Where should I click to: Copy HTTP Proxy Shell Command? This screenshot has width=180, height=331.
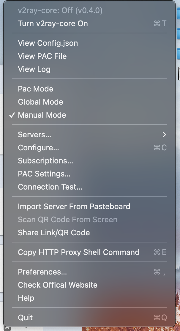pos(78,252)
